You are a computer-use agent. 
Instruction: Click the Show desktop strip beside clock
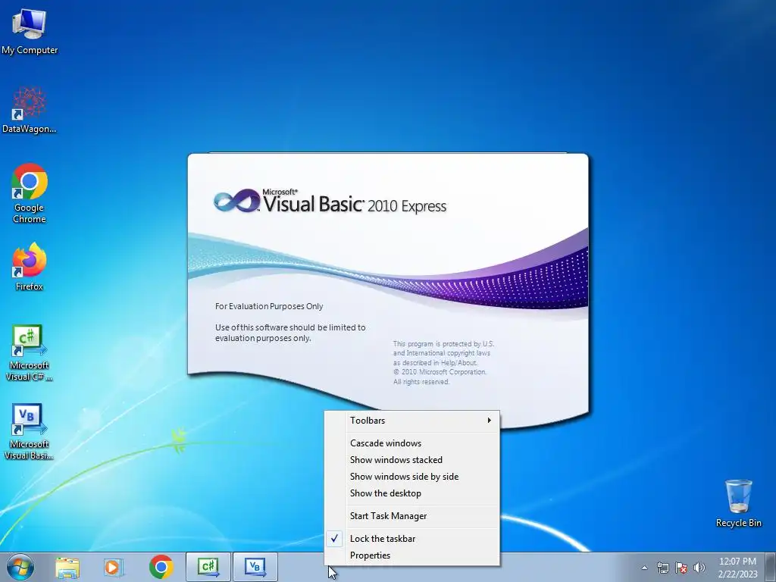point(771,567)
